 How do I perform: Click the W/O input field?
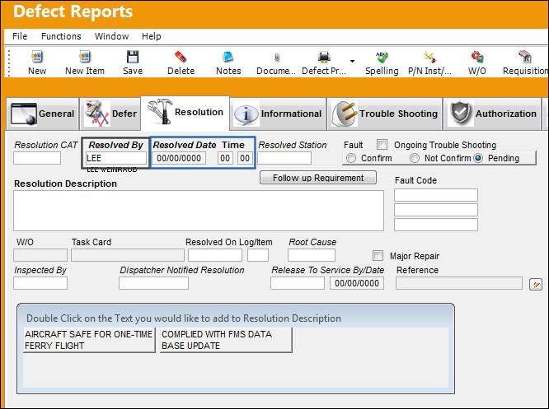coord(40,255)
